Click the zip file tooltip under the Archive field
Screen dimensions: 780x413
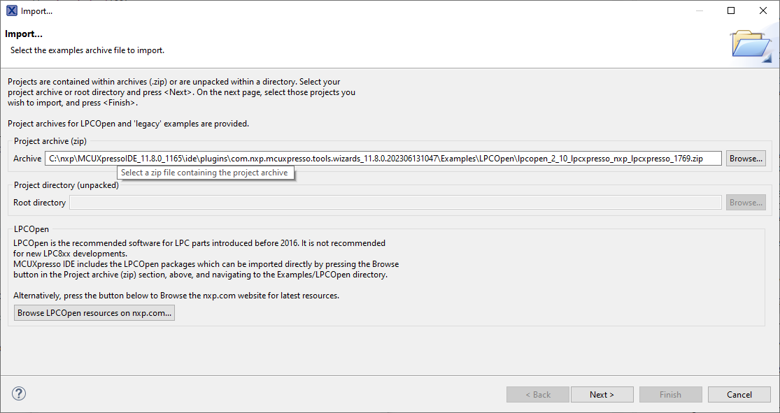click(x=205, y=172)
